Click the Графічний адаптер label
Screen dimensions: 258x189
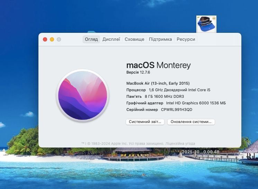[145, 103]
